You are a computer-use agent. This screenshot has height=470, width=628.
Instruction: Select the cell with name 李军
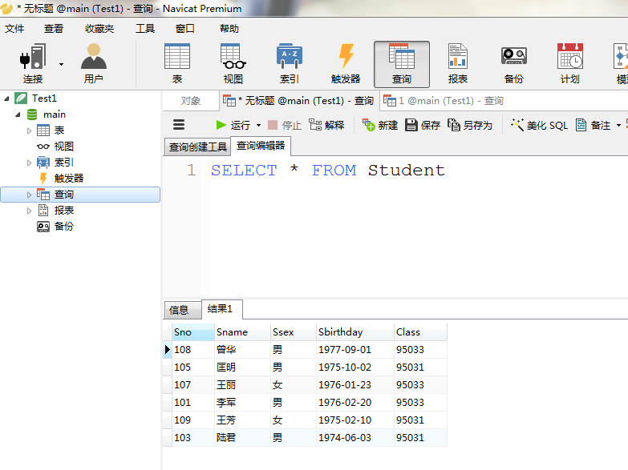[x=243, y=403]
